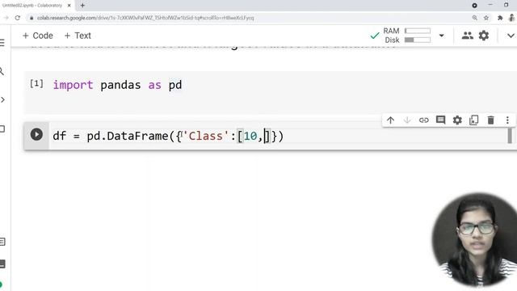This screenshot has height=291, width=517.
Task: Click the browser profile circle icon
Action: tap(512, 18)
